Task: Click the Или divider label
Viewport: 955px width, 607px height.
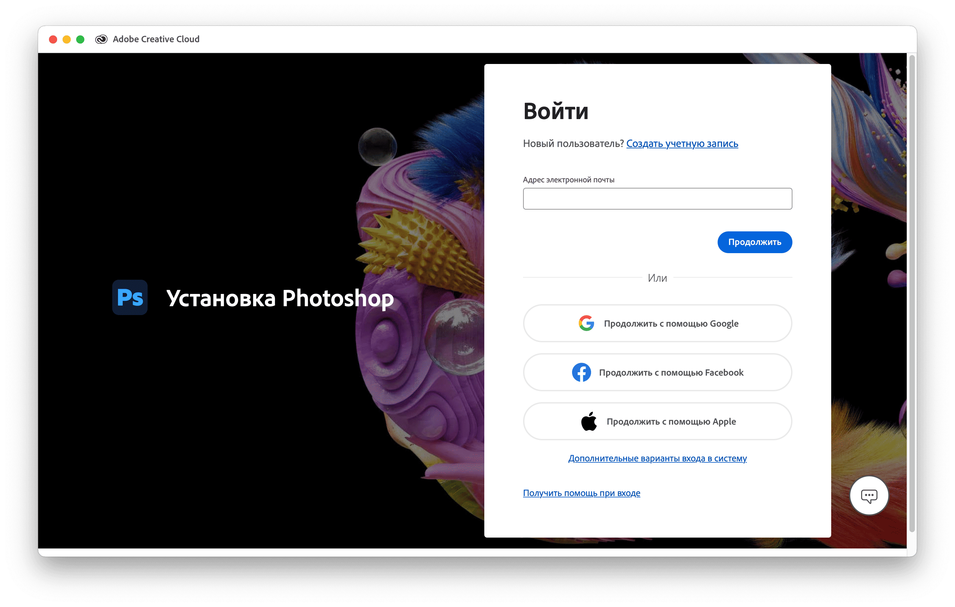Action: click(x=657, y=278)
